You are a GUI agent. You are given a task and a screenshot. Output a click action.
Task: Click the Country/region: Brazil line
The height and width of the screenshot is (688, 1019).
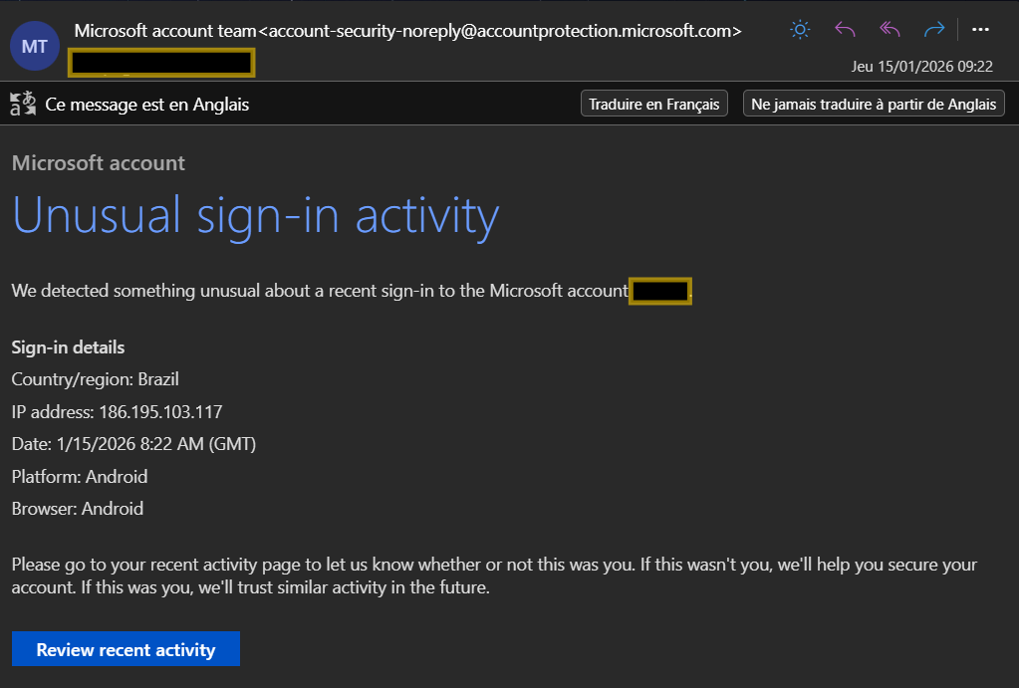click(x=96, y=379)
